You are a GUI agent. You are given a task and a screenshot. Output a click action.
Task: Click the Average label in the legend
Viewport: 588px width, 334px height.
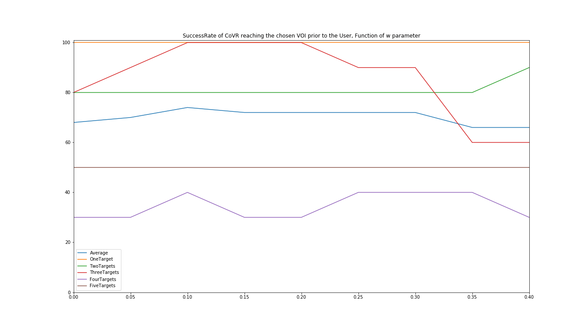[99, 253]
